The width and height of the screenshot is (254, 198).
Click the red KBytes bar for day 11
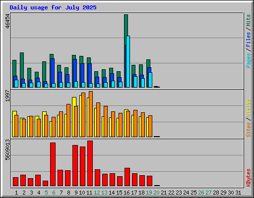pyautogui.click(x=90, y=163)
